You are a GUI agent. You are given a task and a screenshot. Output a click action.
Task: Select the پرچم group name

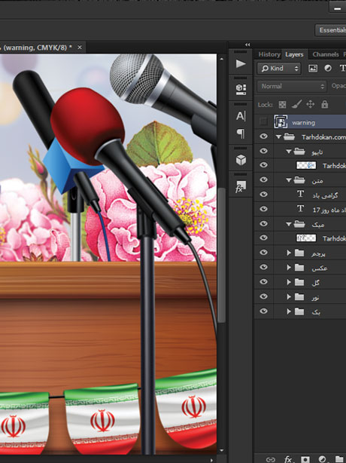318,253
